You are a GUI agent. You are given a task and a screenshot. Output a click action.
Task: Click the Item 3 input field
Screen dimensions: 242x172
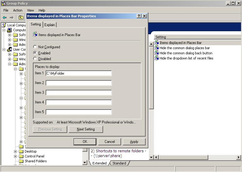(79, 93)
